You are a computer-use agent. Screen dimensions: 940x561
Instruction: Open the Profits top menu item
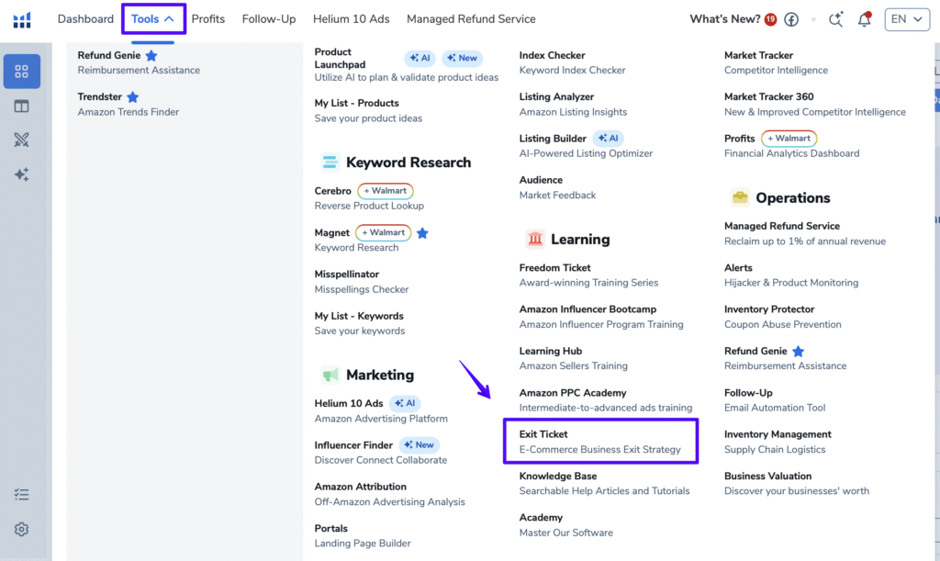(208, 19)
